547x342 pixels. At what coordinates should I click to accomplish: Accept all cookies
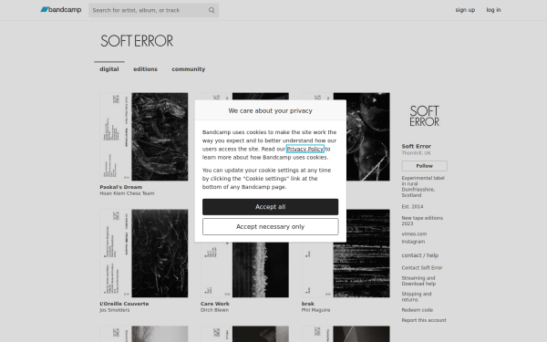(270, 207)
